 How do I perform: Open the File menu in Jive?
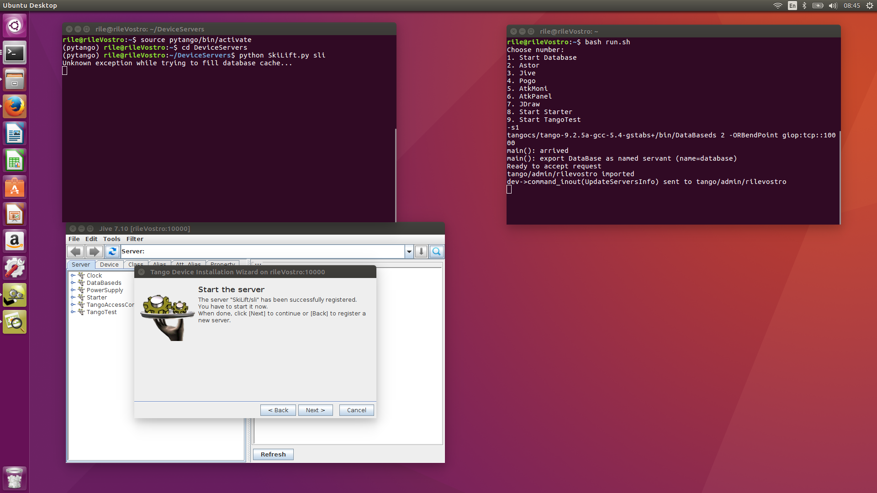click(74, 239)
